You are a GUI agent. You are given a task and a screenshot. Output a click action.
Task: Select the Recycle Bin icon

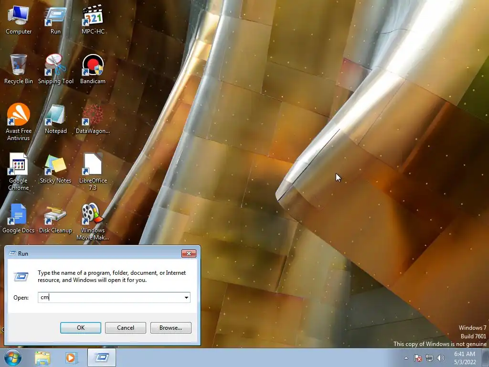tap(19, 69)
